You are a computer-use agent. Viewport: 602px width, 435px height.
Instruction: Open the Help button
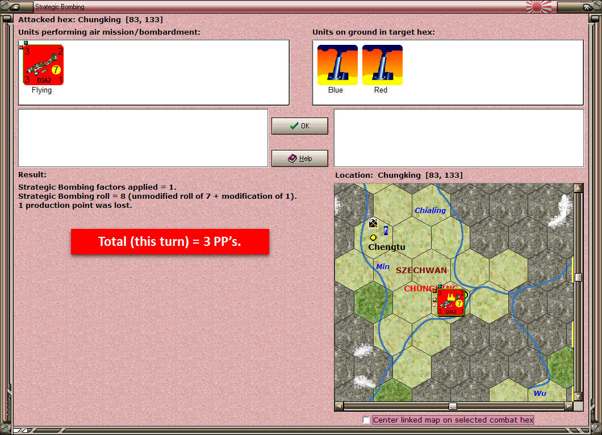pos(300,158)
